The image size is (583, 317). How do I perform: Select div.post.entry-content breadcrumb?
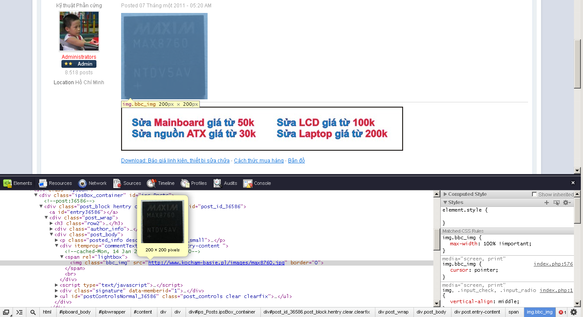click(477, 312)
